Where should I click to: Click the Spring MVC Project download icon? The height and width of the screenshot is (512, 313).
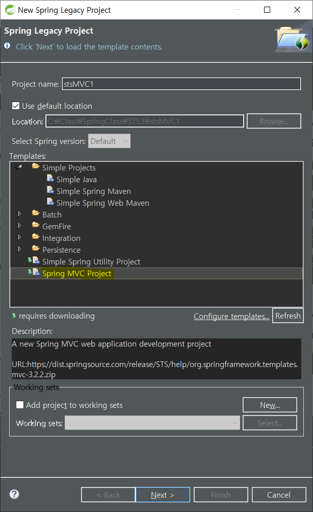pos(34,272)
